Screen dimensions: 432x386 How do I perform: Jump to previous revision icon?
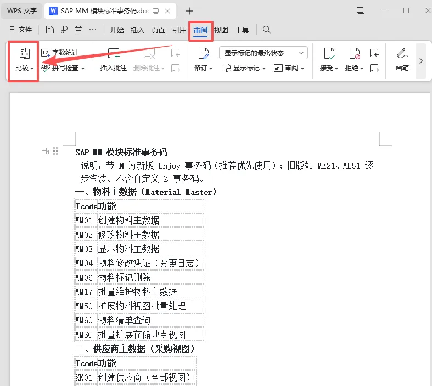click(374, 53)
